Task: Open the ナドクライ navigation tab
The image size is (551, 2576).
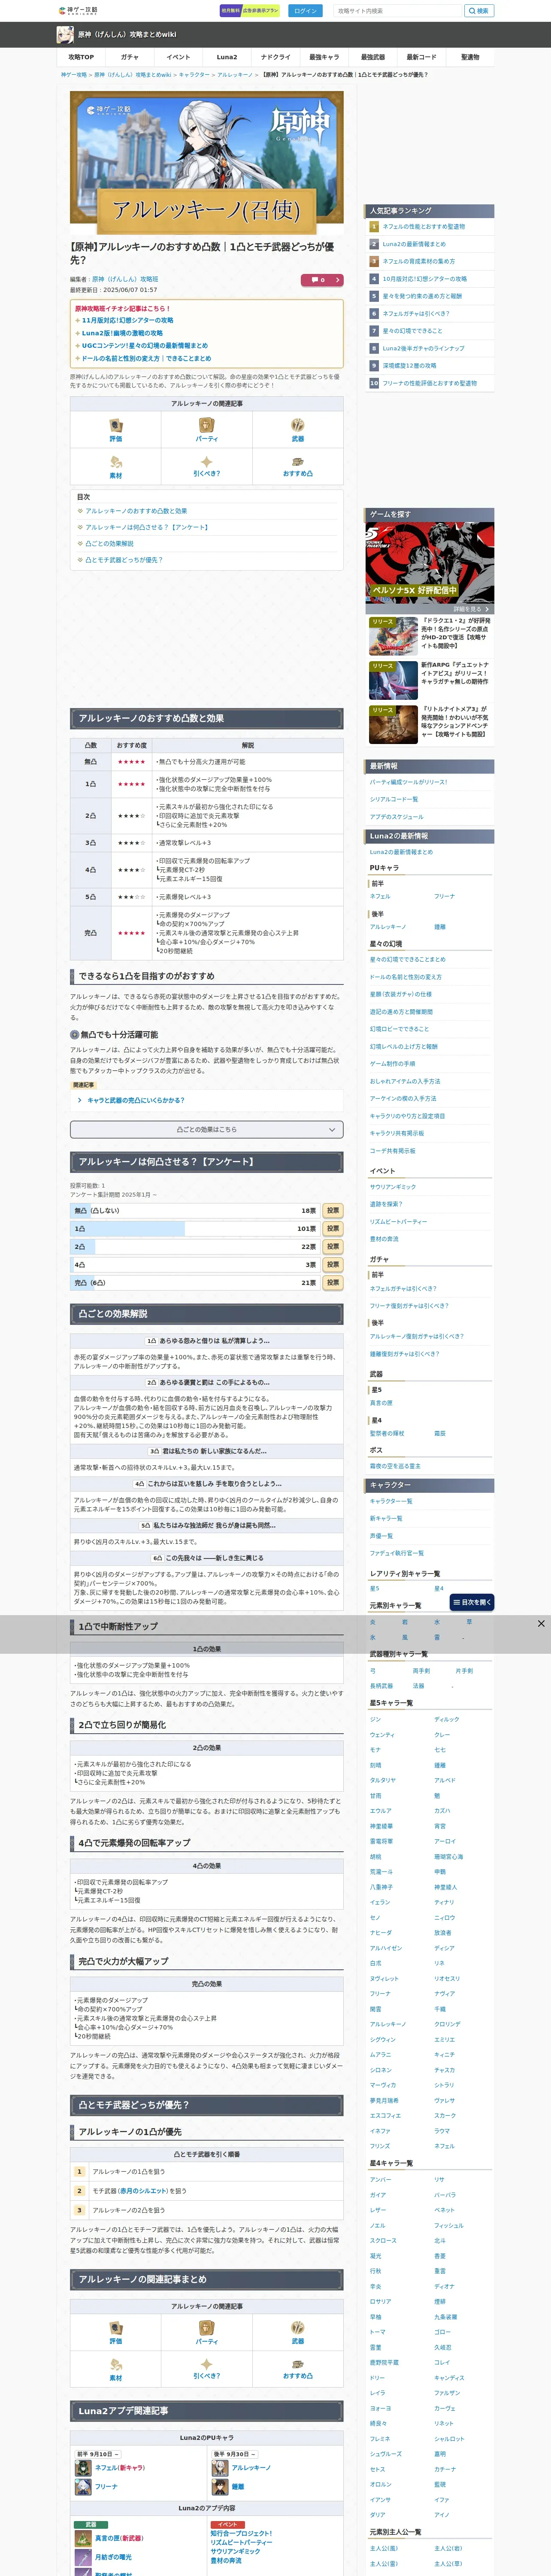Action: [275, 57]
